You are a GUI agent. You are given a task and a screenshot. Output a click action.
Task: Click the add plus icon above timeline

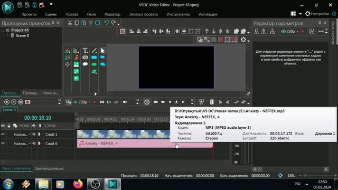pyautogui.click(x=7, y=102)
